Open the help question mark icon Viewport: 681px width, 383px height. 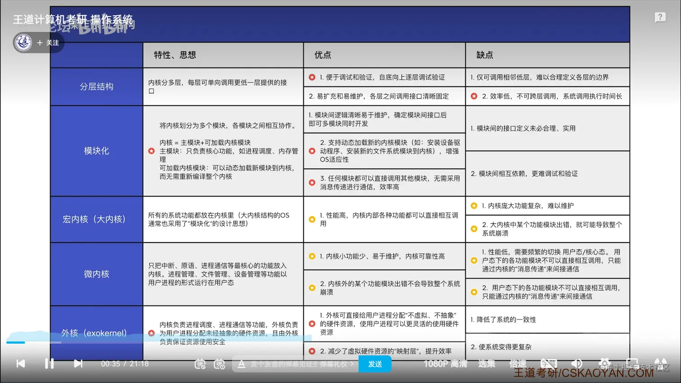click(660, 18)
